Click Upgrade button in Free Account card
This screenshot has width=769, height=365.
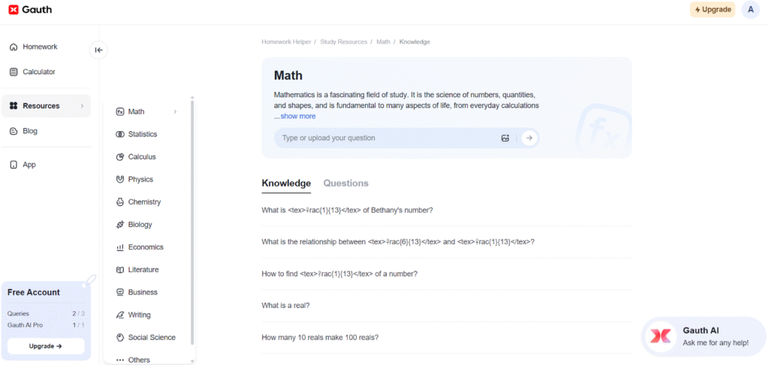point(46,346)
